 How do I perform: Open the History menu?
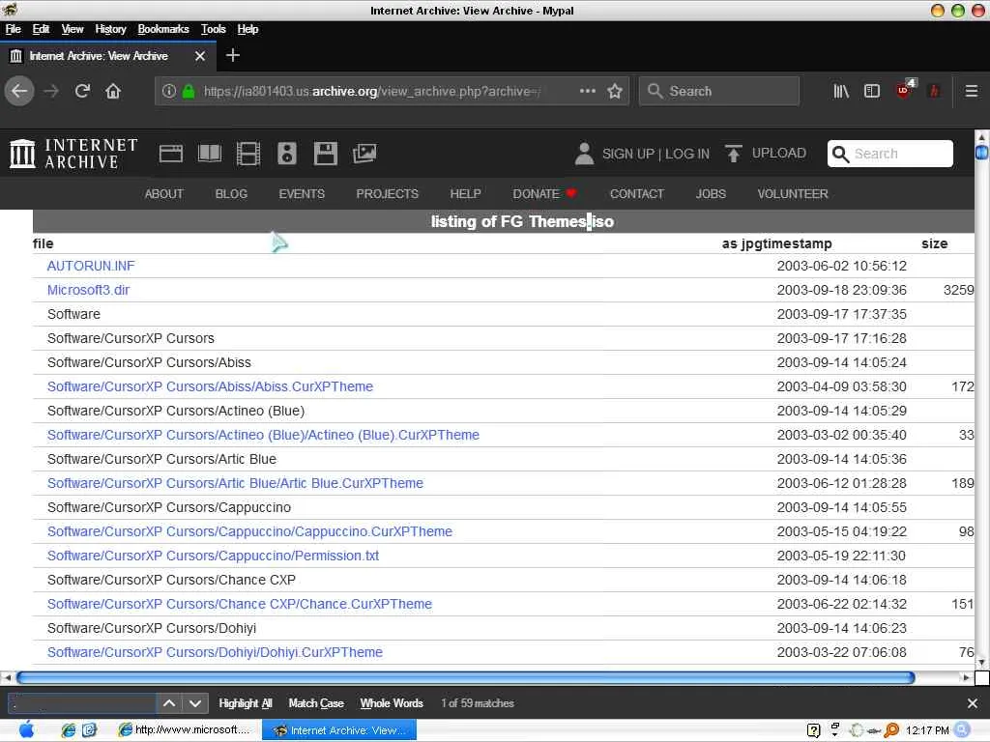click(x=110, y=29)
